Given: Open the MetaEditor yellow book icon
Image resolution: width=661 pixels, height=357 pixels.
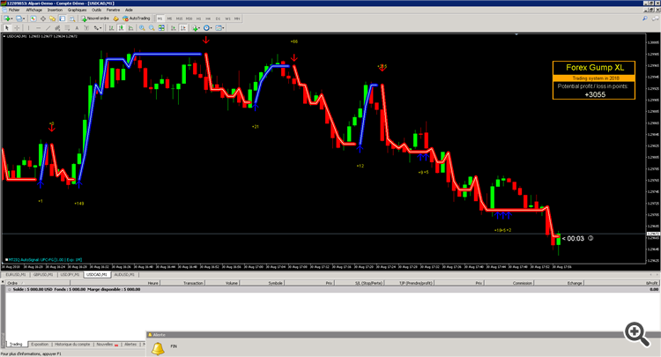Looking at the screenshot, I should point(115,19).
